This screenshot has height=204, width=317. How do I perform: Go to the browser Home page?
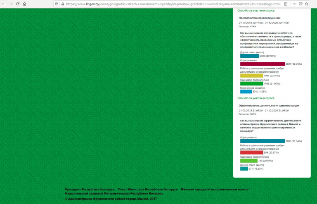[x=25, y=4]
